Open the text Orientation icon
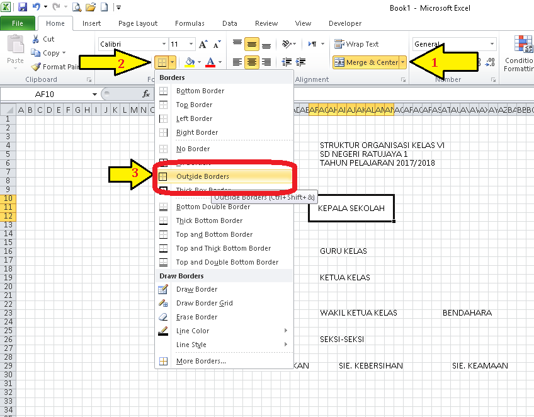534x417 pixels. point(286,43)
